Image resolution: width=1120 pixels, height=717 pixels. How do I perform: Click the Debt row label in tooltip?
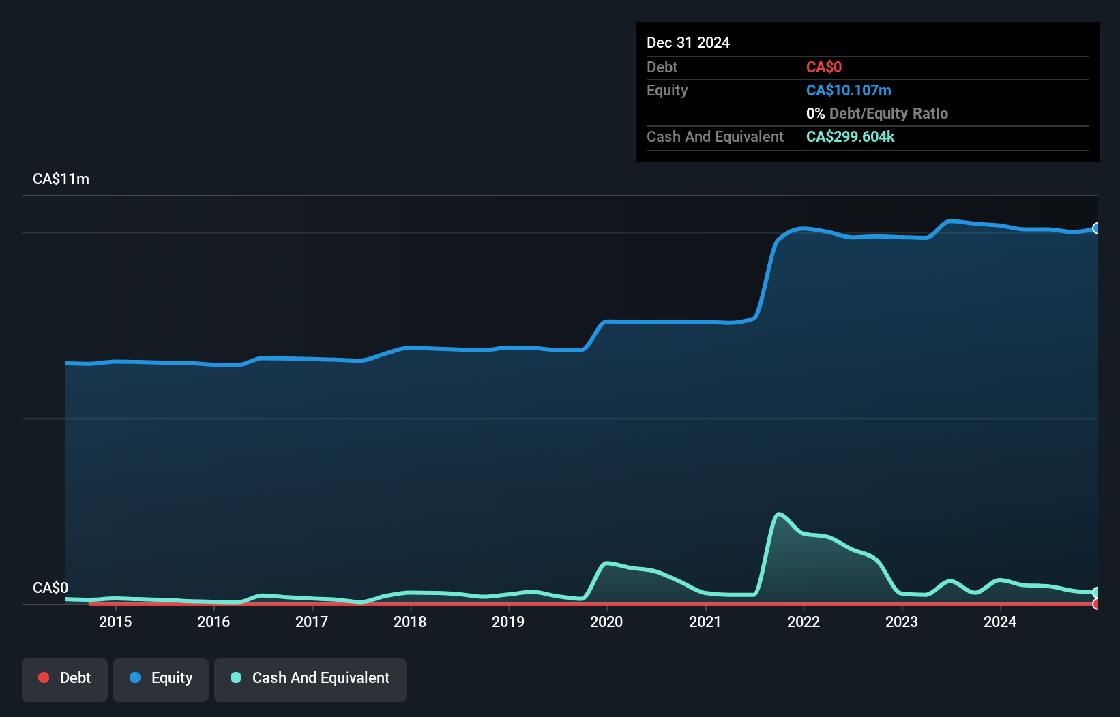tap(662, 67)
